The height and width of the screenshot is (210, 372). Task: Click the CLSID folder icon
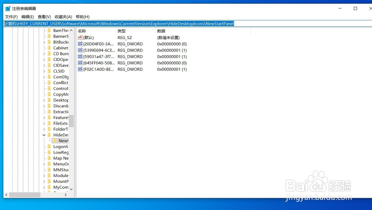pyautogui.click(x=49, y=71)
